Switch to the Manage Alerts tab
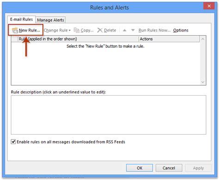Screen dimensions: 219x180 50,20
